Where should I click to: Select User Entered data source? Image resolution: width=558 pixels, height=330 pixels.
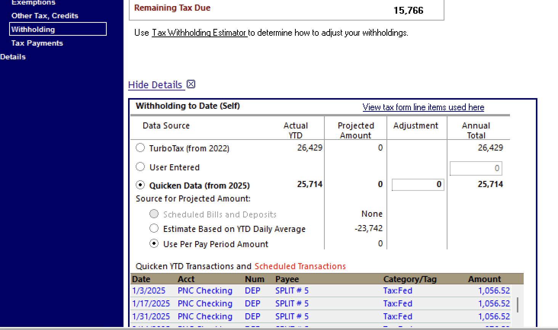click(140, 167)
